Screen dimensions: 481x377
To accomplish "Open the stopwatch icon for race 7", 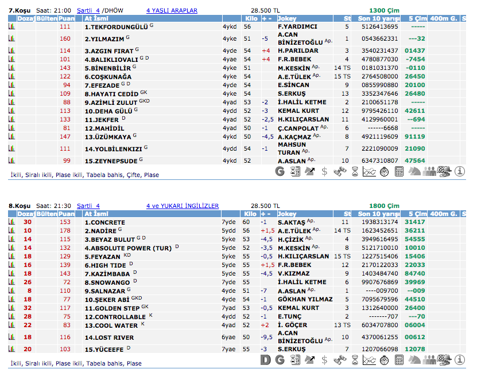I will (385, 171).
